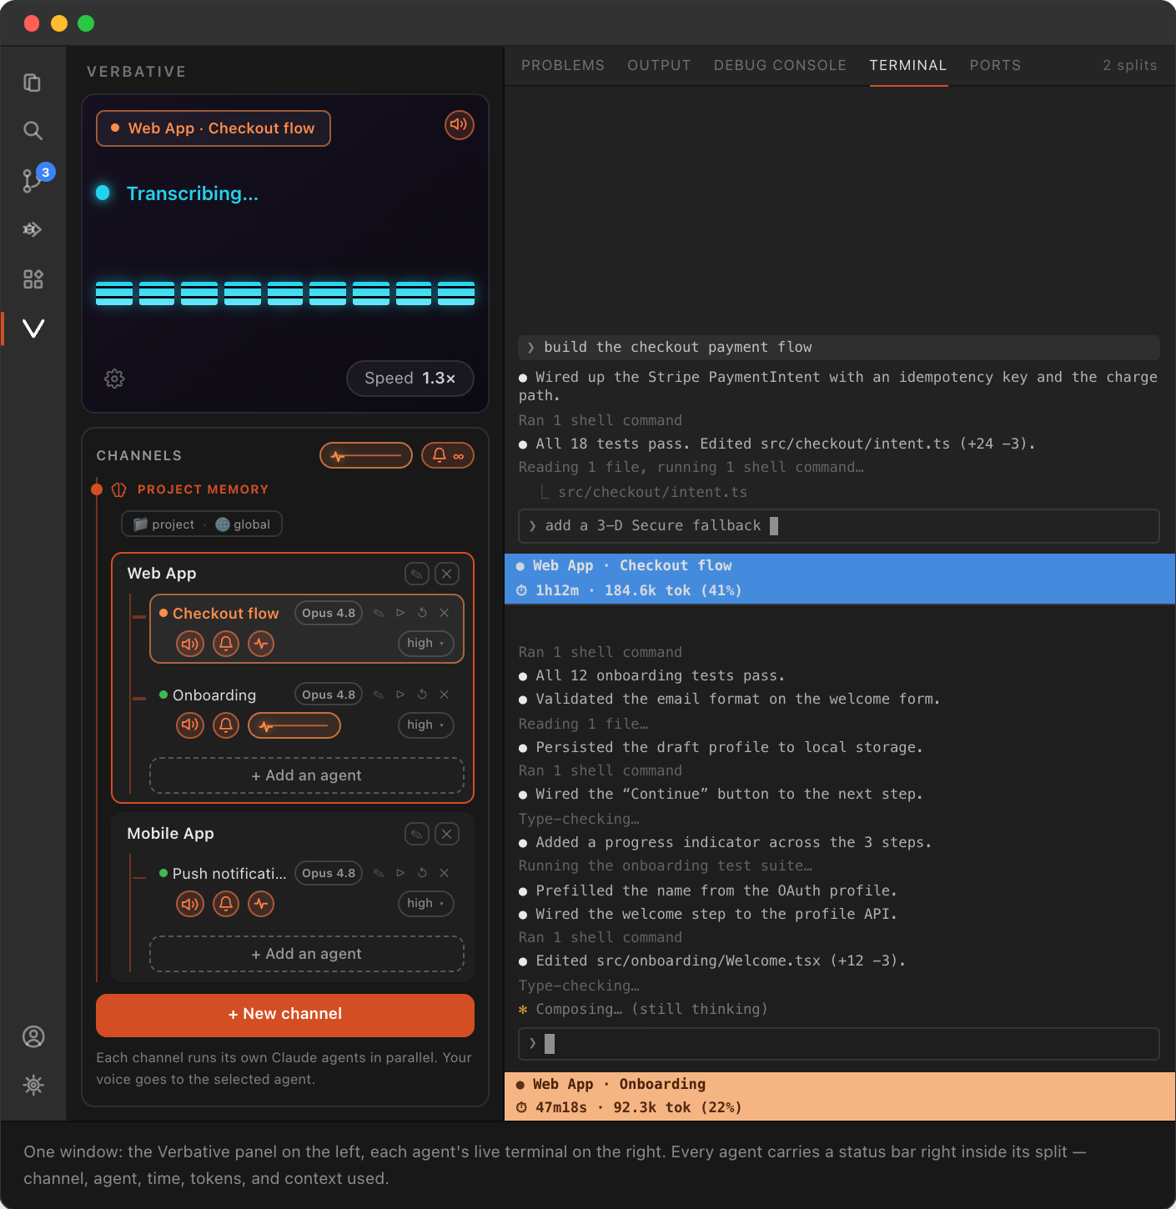1176x1209 pixels.
Task: Toggle notification bell for Checkout flow agent
Action: [x=226, y=644]
